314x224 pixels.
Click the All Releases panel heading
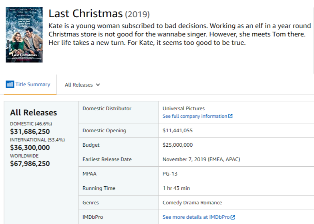(x=34, y=113)
